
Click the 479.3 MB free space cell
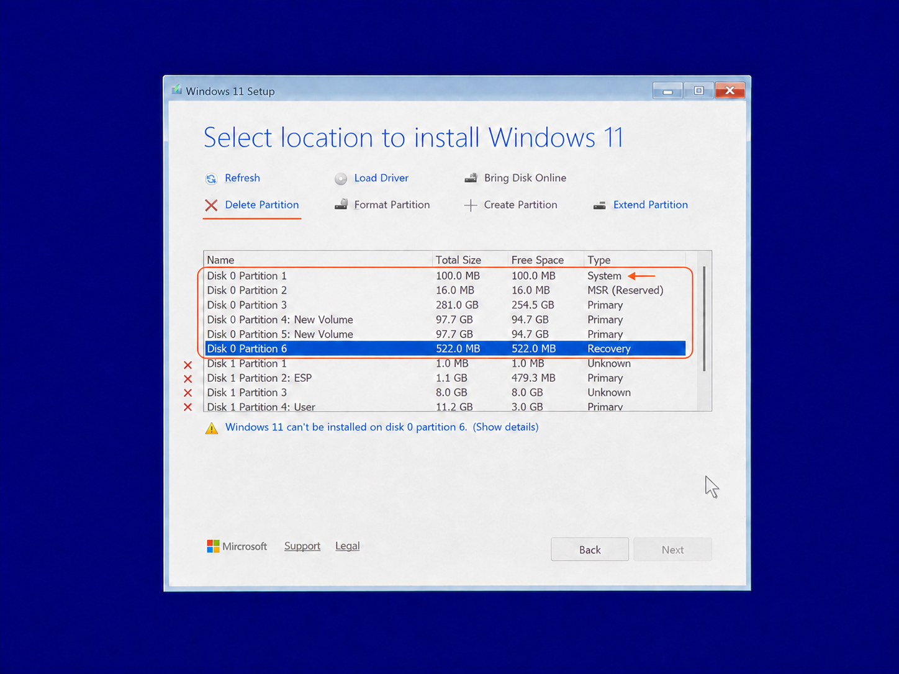[x=533, y=378]
